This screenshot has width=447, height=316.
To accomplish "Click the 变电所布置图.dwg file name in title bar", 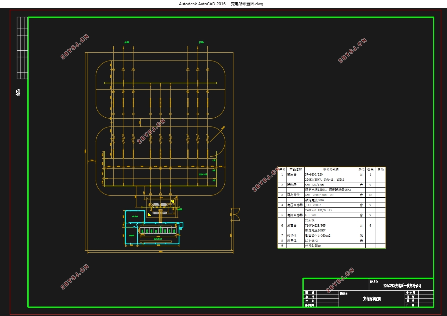I will (247, 4).
